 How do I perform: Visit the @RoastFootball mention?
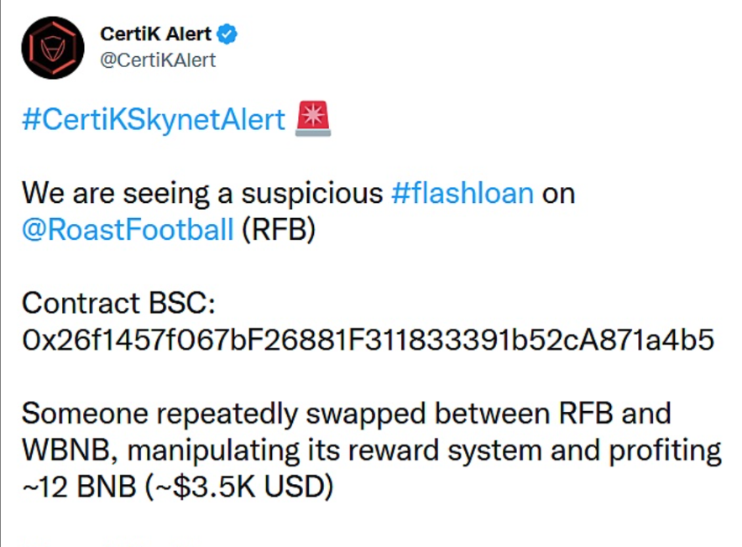[x=128, y=230]
